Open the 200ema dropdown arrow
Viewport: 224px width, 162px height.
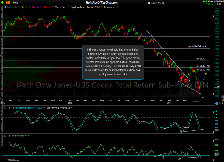coord(53,7)
